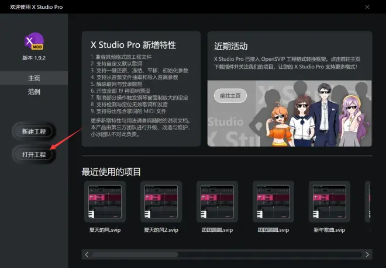Screen dimensions: 386x268
Task: Click feature line 解除联网与登录限制
Action: click(116, 84)
